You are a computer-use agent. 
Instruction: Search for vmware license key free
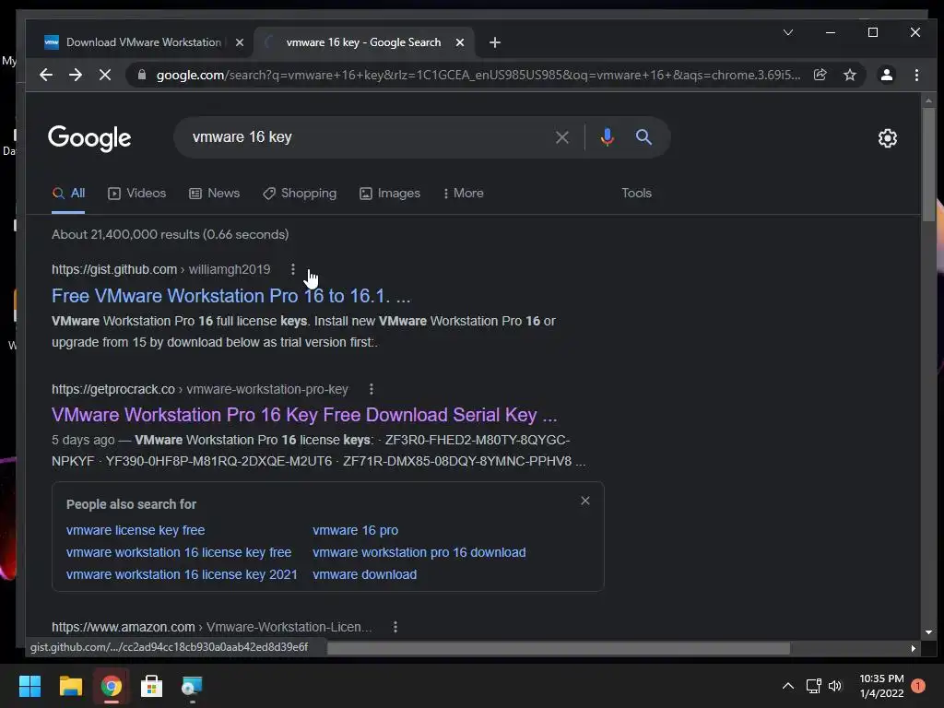point(136,530)
